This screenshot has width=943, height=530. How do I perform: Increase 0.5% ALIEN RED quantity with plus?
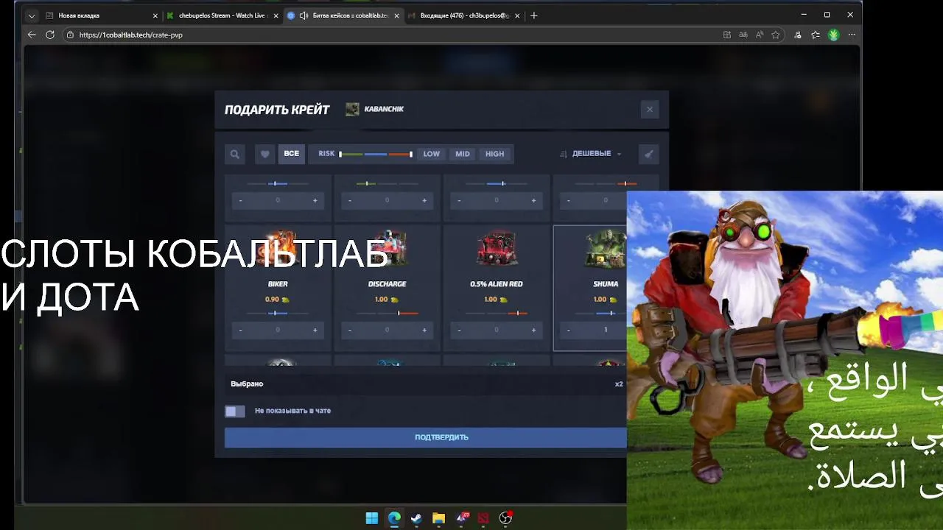point(533,330)
